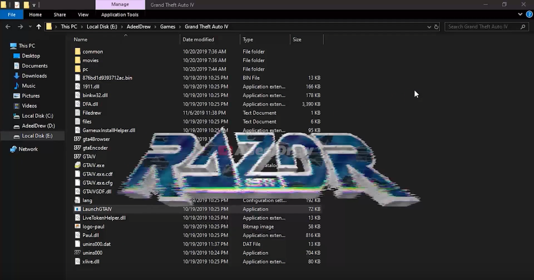Open the Customize Quick Access Toolbar dropdown
The image size is (534, 280).
click(34, 5)
